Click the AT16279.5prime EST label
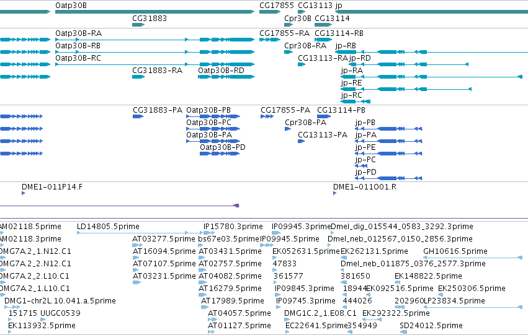Viewport: 528px width, 335px height. 230,289
